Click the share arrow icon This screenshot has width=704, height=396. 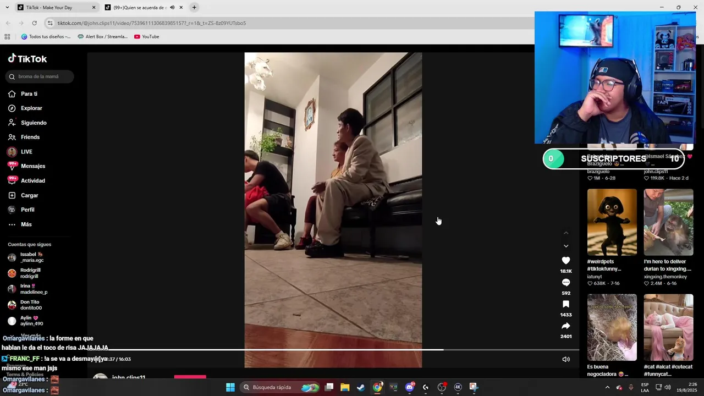click(566, 326)
